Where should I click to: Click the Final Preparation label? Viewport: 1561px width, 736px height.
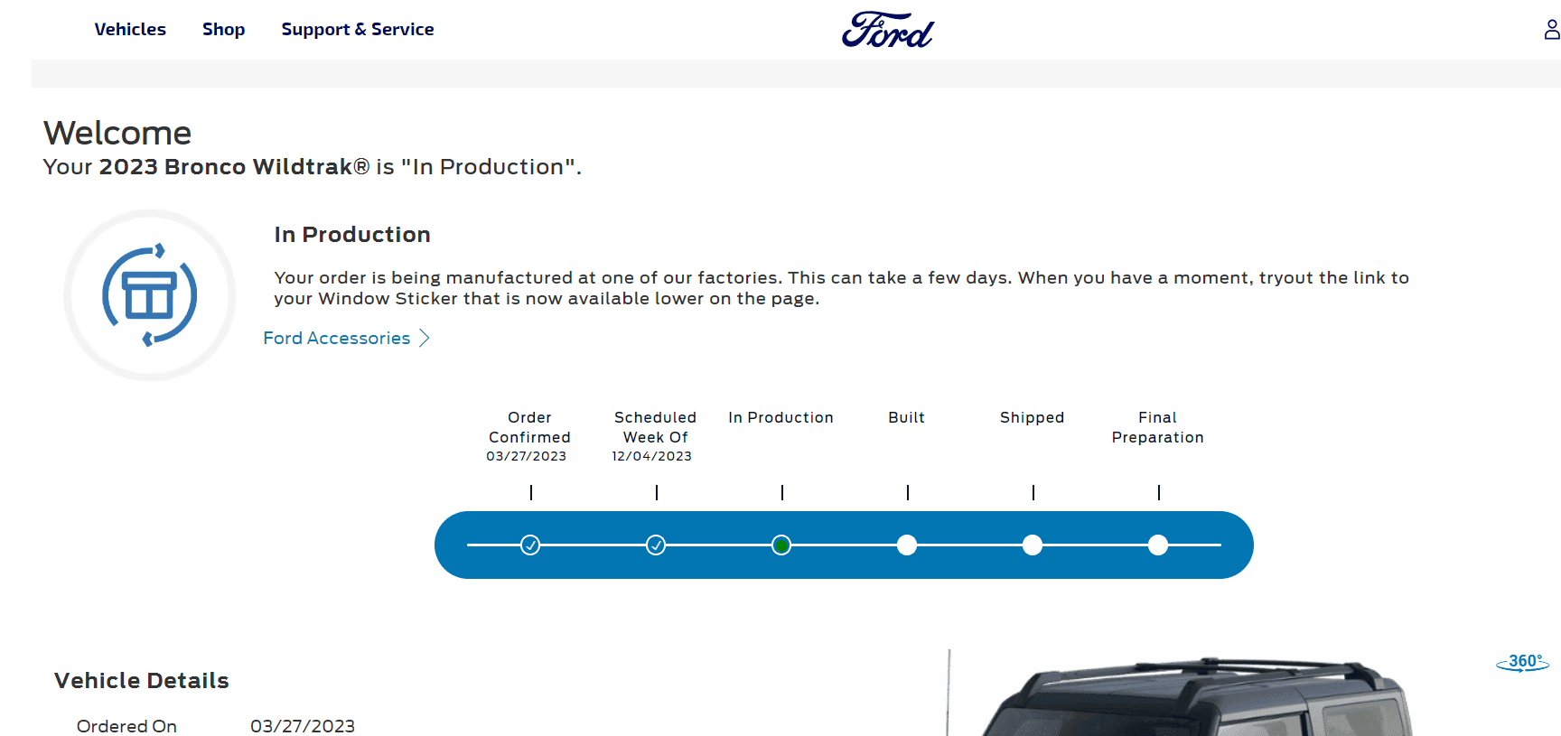[x=1158, y=427]
